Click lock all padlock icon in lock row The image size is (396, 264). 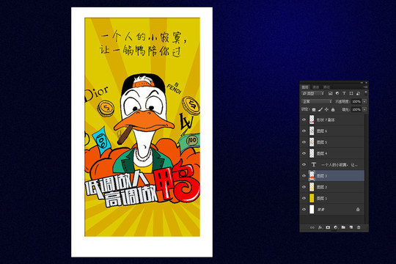click(333, 110)
